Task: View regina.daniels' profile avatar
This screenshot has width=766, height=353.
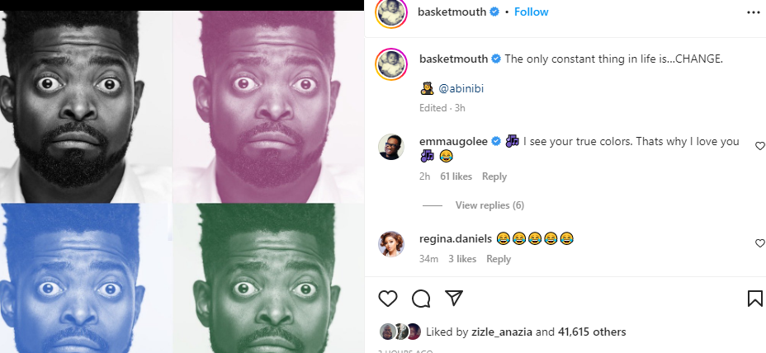Action: click(x=390, y=243)
